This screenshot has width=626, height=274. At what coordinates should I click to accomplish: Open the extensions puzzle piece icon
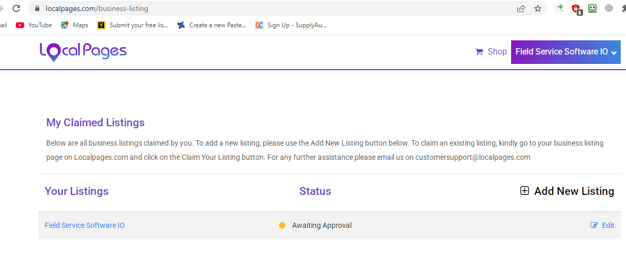pyautogui.click(x=623, y=8)
